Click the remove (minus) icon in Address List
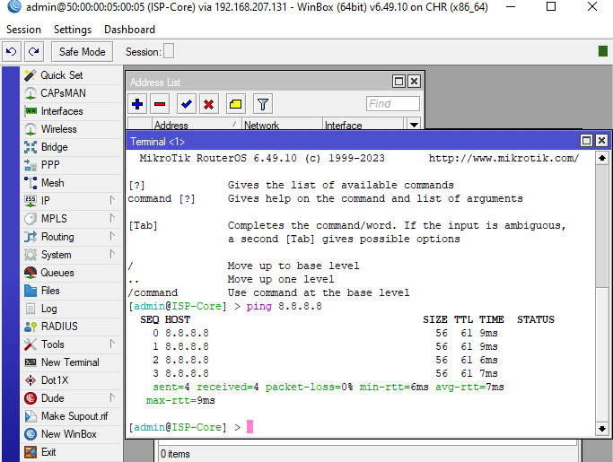The height and width of the screenshot is (462, 613). tap(159, 104)
